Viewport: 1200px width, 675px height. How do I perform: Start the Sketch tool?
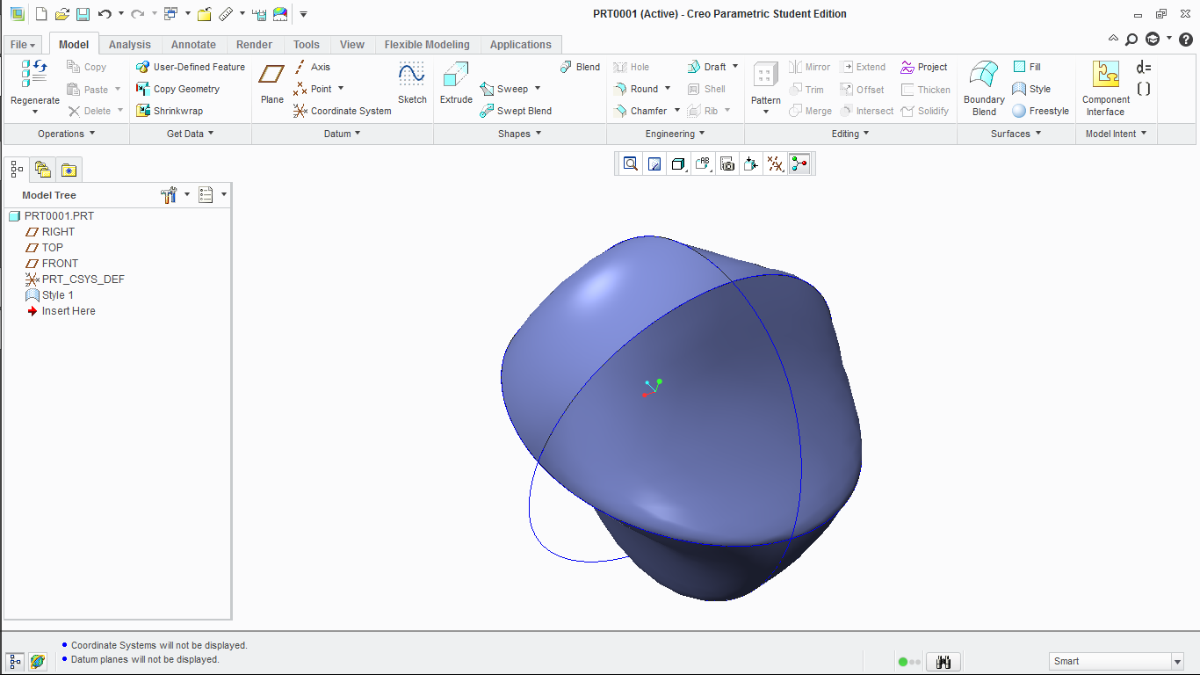pos(412,83)
